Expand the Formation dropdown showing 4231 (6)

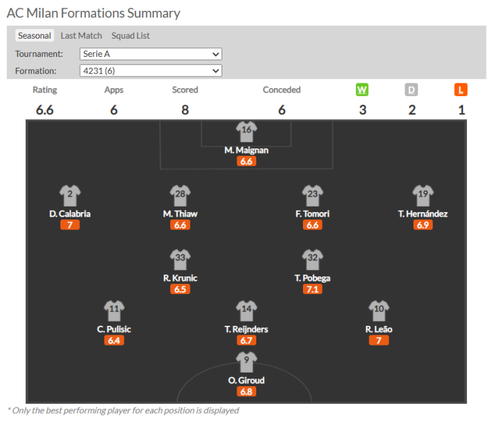pos(150,70)
